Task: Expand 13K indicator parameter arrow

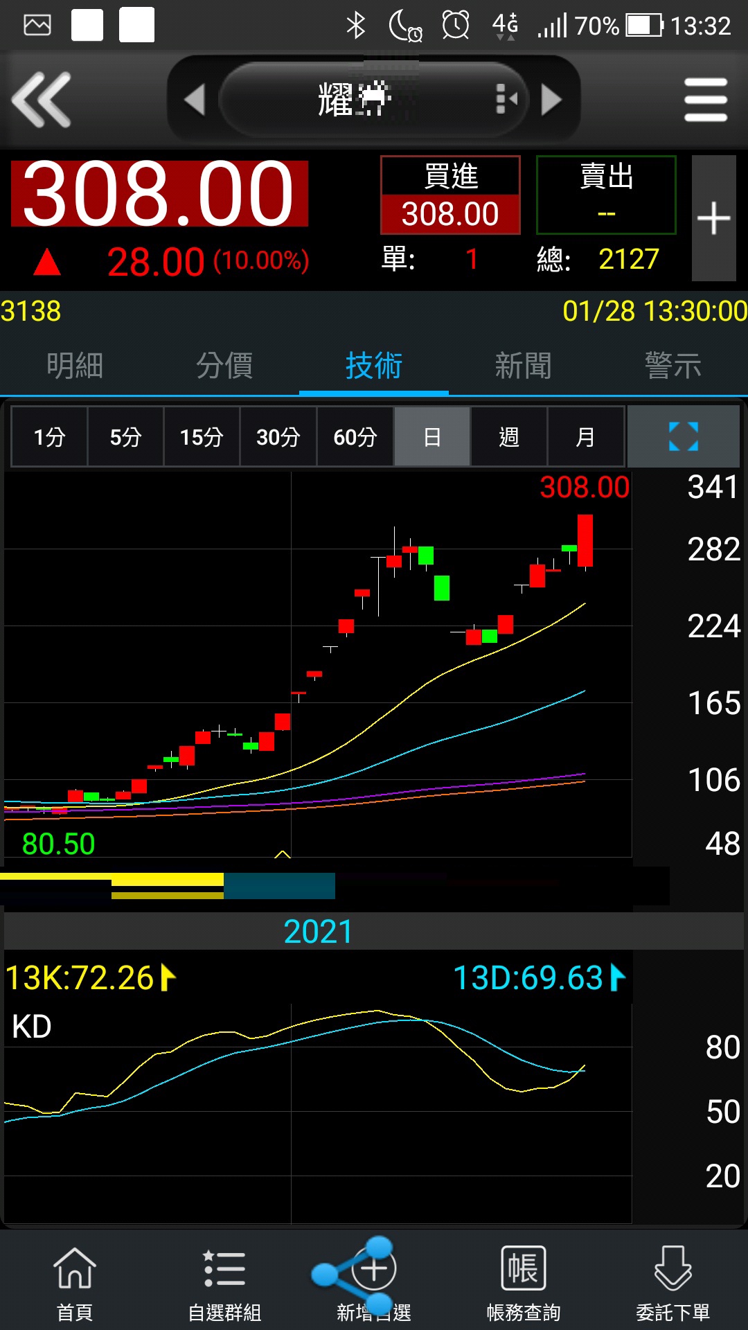Action: pyautogui.click(x=168, y=978)
